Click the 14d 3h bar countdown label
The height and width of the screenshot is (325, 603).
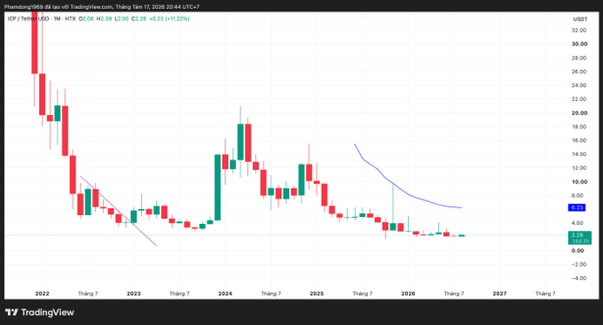pyautogui.click(x=580, y=241)
